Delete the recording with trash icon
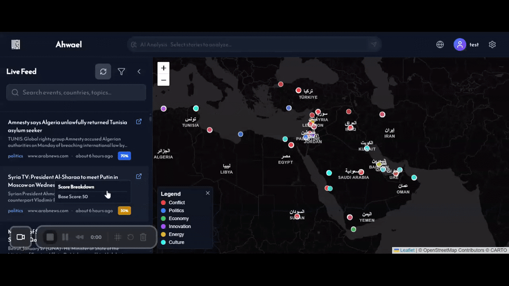The height and width of the screenshot is (286, 509). (x=143, y=237)
